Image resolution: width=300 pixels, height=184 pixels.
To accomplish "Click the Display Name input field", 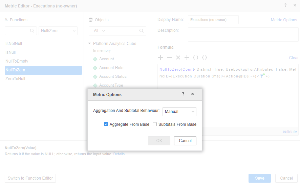I will point(213,20).
